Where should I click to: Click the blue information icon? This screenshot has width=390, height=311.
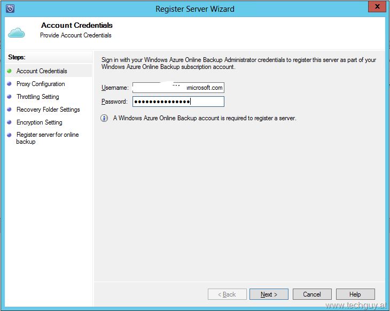[105, 118]
